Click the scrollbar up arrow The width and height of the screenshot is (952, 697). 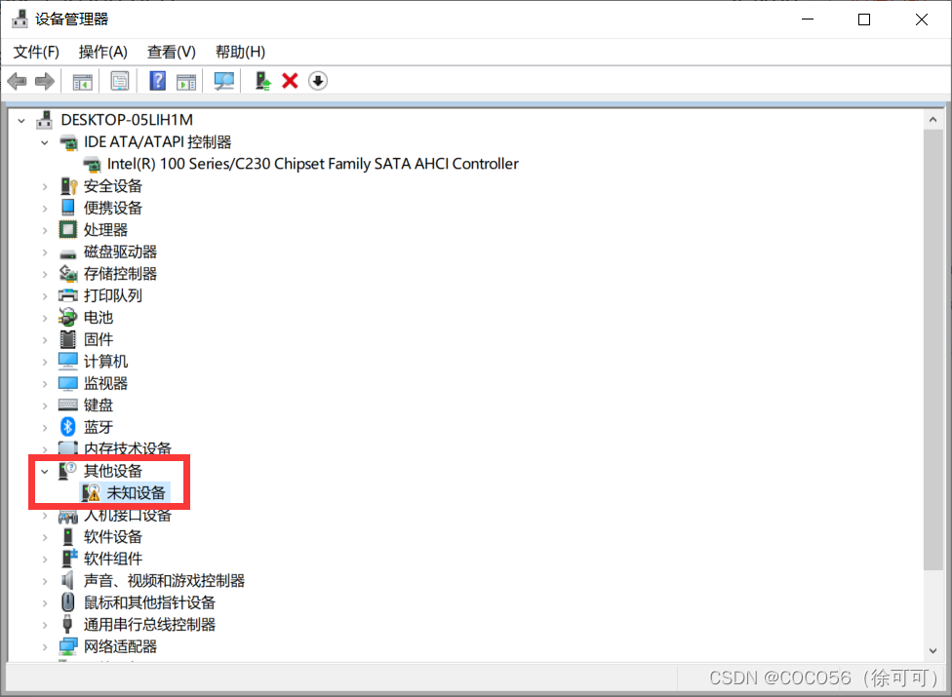(x=933, y=120)
